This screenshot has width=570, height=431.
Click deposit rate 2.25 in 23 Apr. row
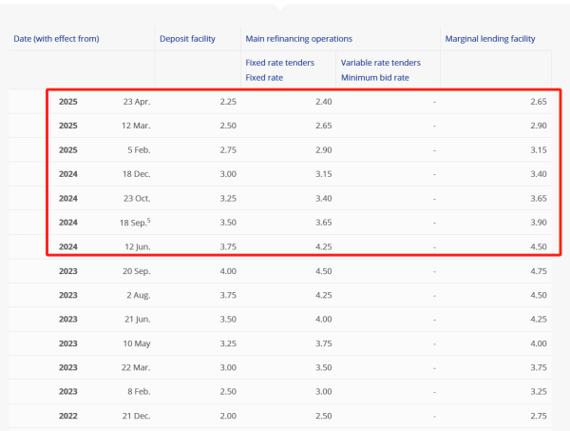click(227, 101)
